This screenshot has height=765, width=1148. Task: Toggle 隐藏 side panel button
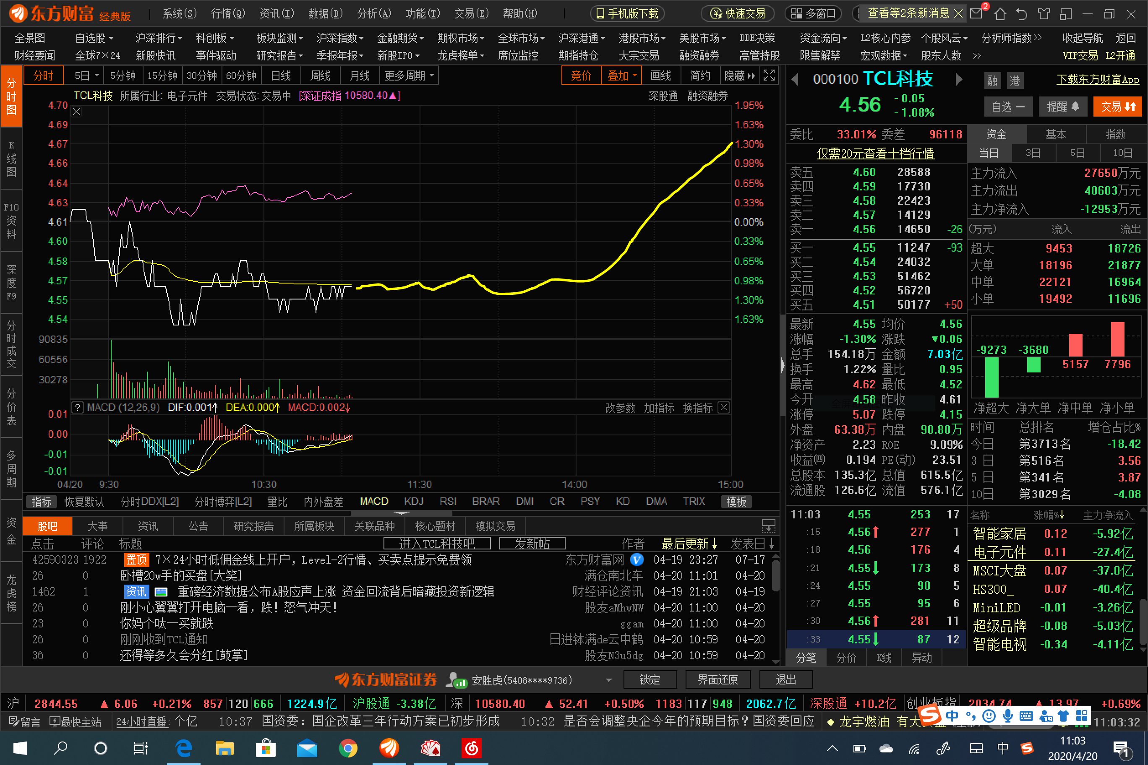pos(740,75)
